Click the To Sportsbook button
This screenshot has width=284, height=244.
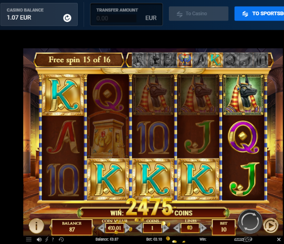click(259, 13)
